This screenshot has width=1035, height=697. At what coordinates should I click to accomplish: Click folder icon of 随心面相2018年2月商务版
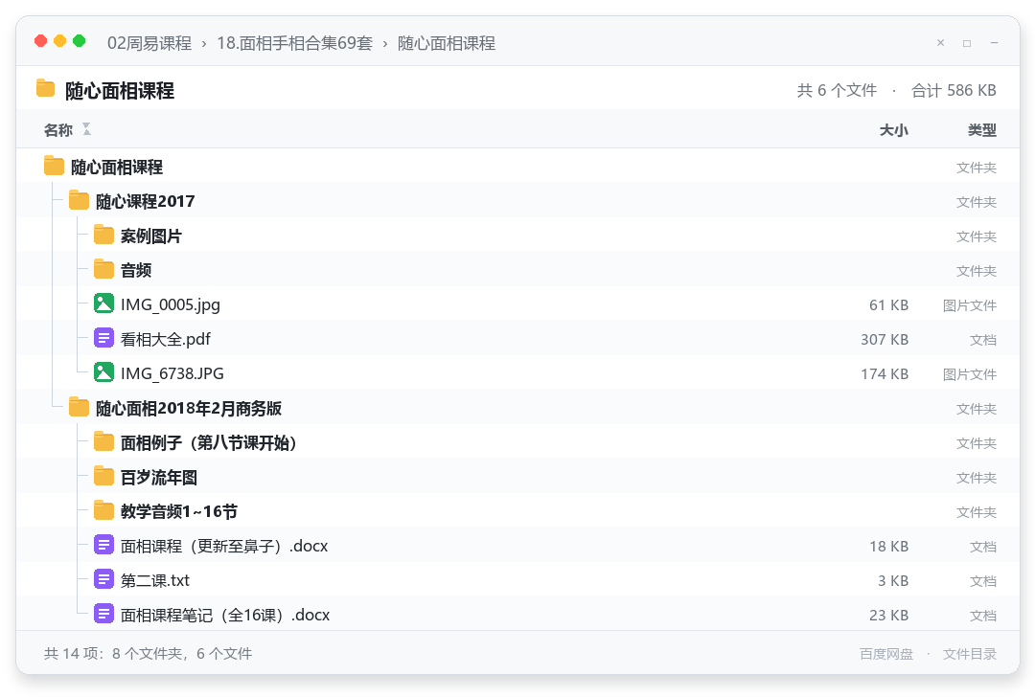click(x=79, y=407)
